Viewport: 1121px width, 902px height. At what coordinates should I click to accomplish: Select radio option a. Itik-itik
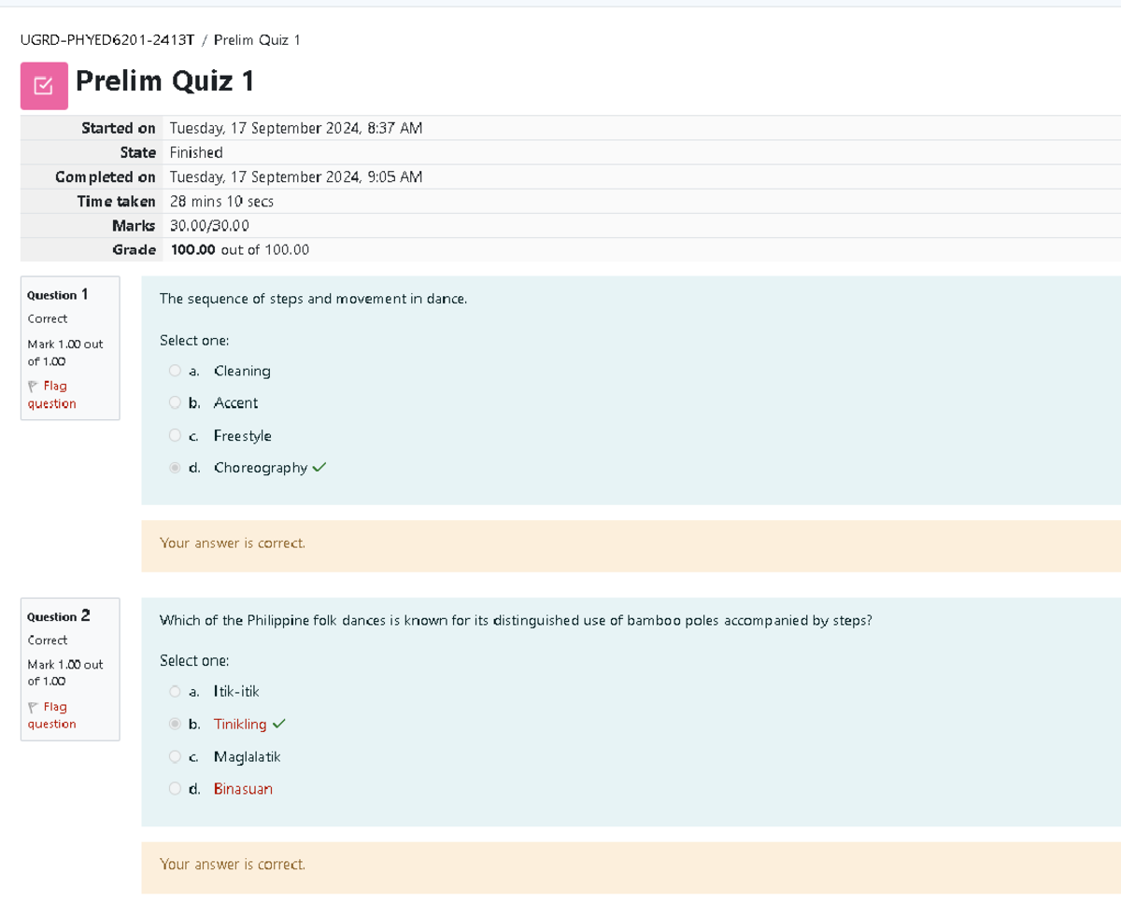175,691
